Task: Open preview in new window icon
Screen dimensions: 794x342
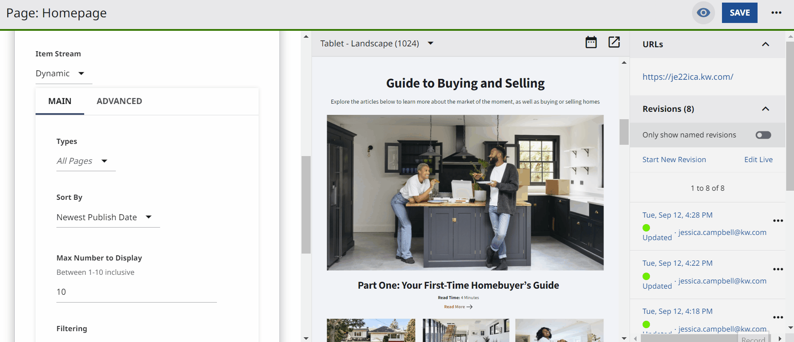Action: point(614,42)
